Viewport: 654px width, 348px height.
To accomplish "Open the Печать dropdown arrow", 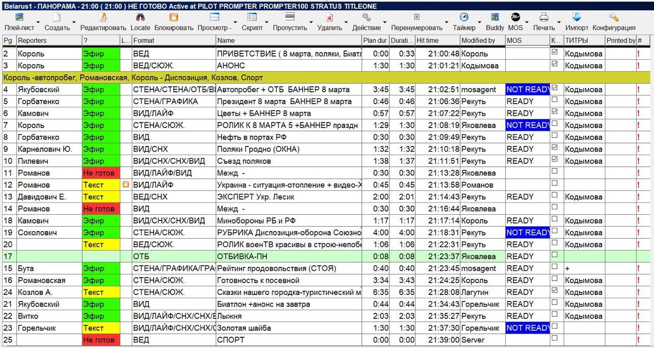I will pos(559,22).
